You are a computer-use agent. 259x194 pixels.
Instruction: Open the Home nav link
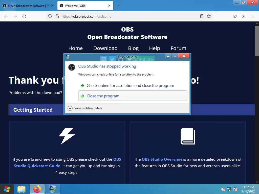click(x=75, y=48)
